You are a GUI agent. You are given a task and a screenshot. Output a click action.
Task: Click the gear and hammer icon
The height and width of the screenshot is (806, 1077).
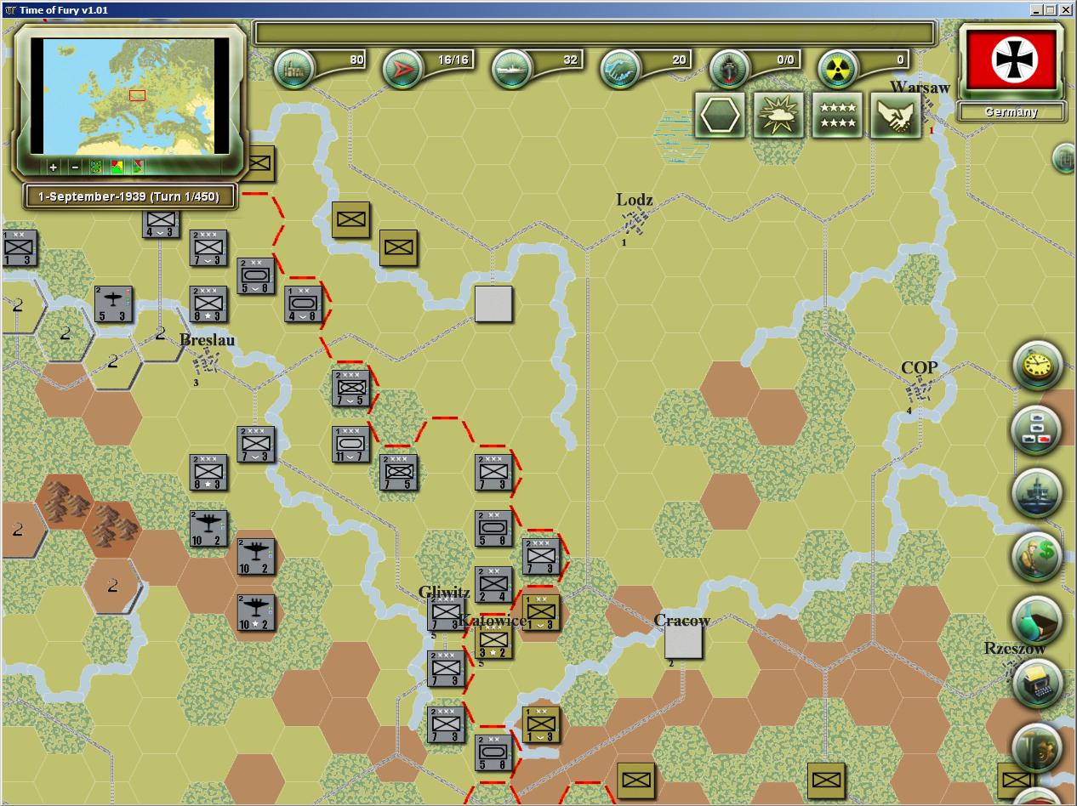pos(1038,746)
